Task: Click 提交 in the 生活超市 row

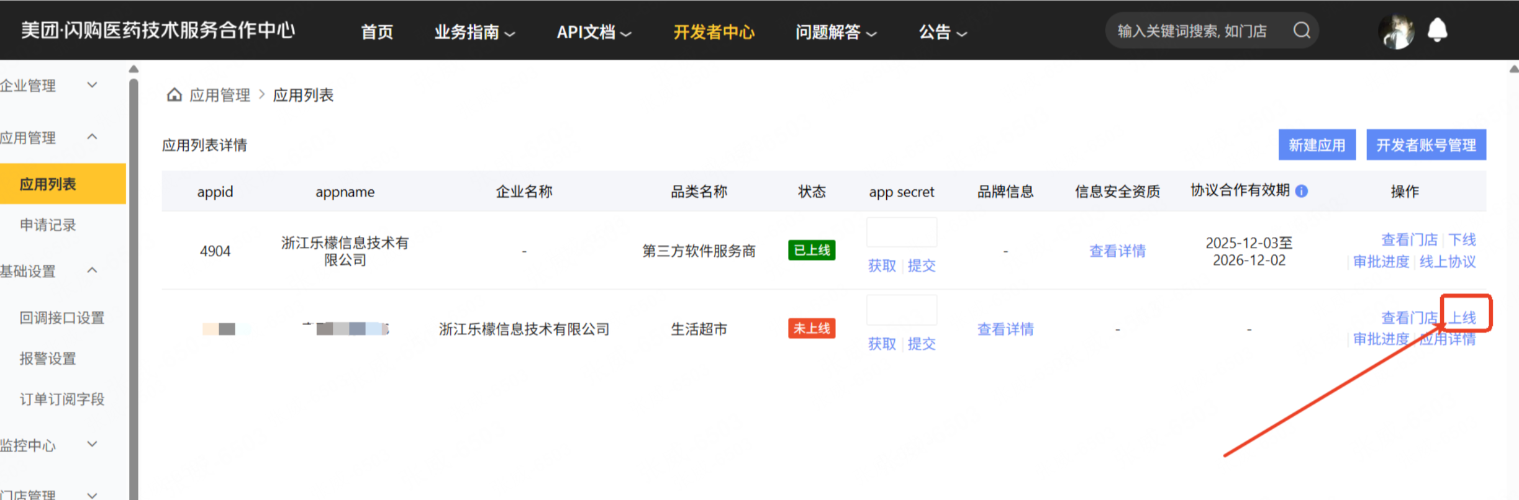Action: click(922, 344)
